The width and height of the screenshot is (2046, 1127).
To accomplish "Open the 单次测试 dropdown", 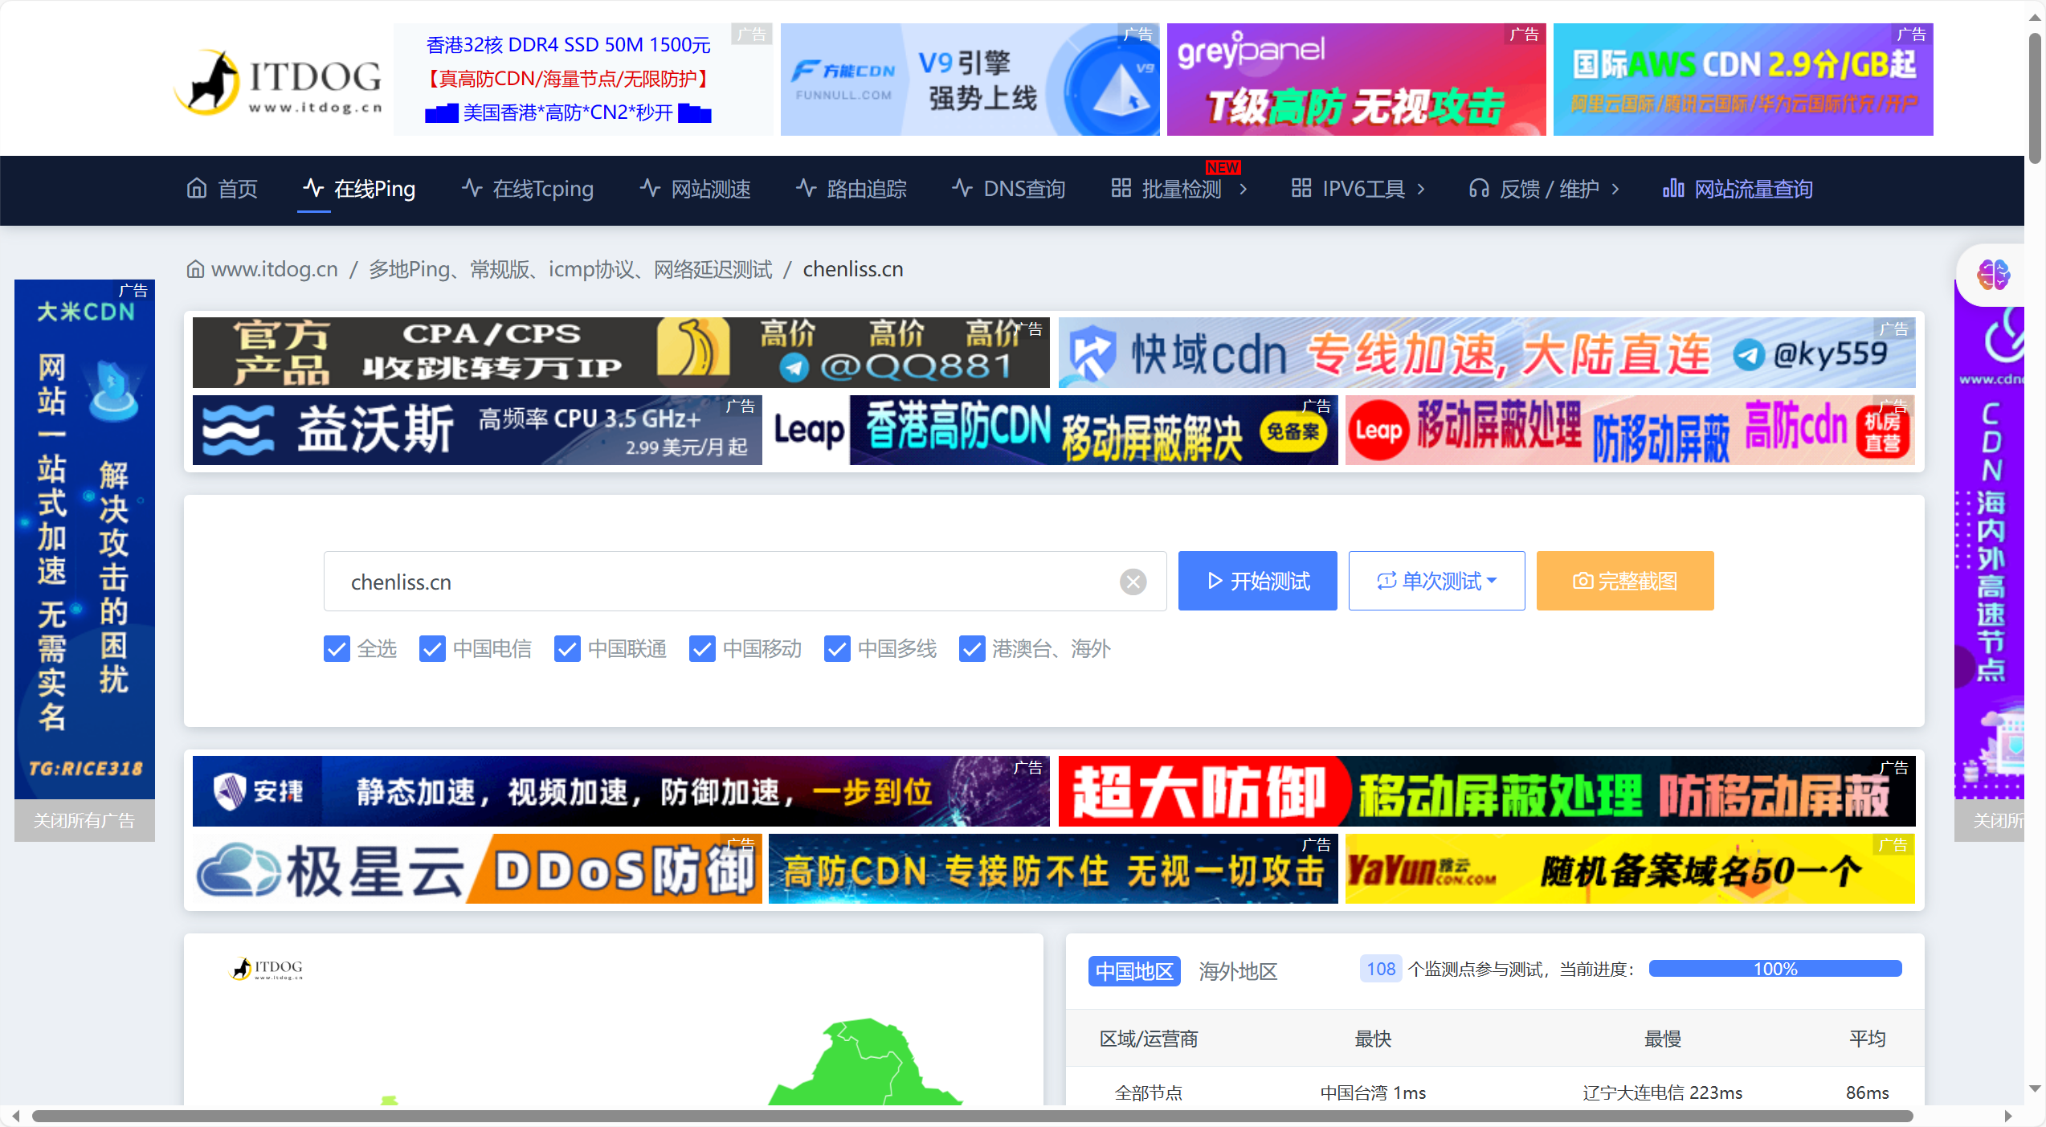I will (x=1436, y=581).
